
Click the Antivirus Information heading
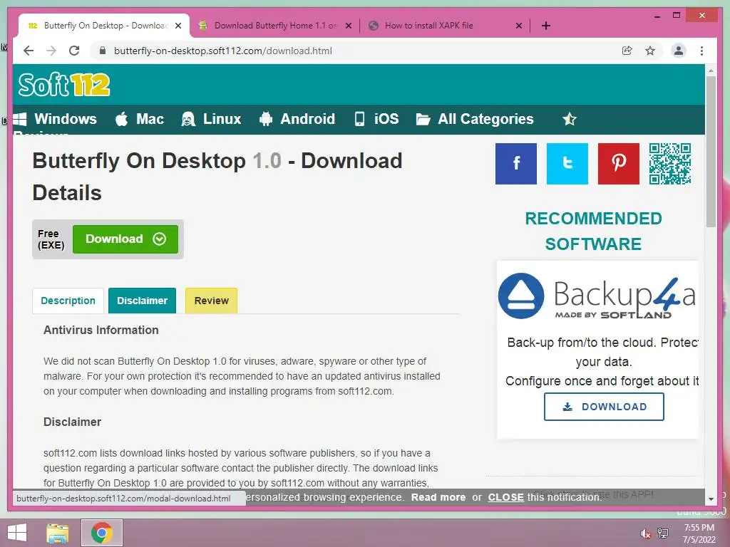click(101, 330)
